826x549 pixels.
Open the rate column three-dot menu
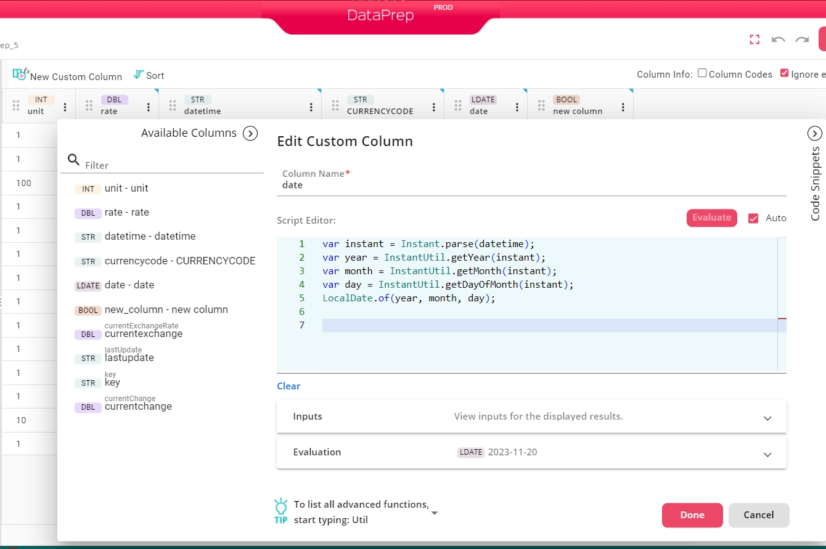click(x=149, y=106)
